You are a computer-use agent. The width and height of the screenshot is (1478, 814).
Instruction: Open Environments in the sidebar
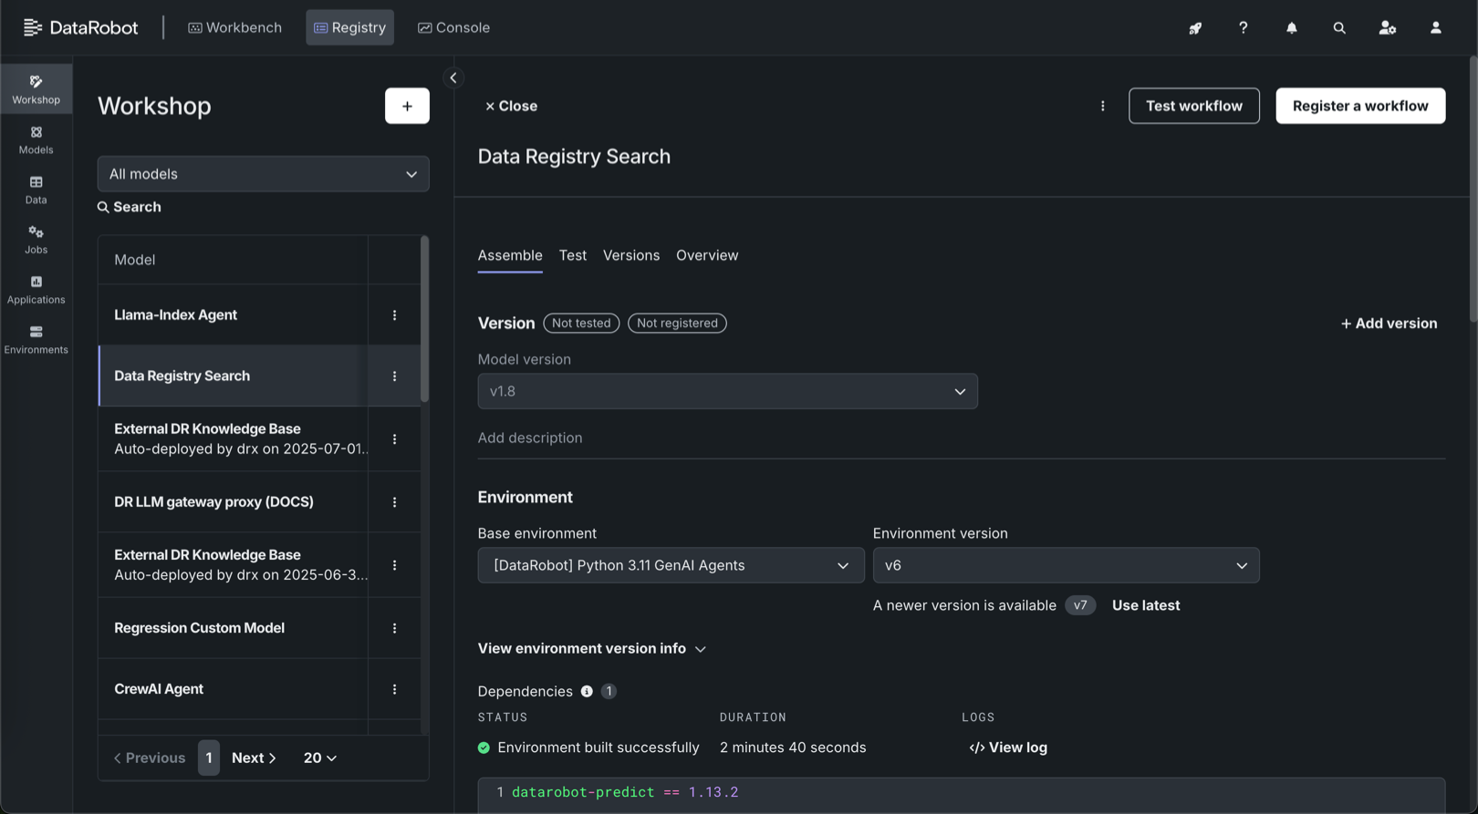click(36, 339)
